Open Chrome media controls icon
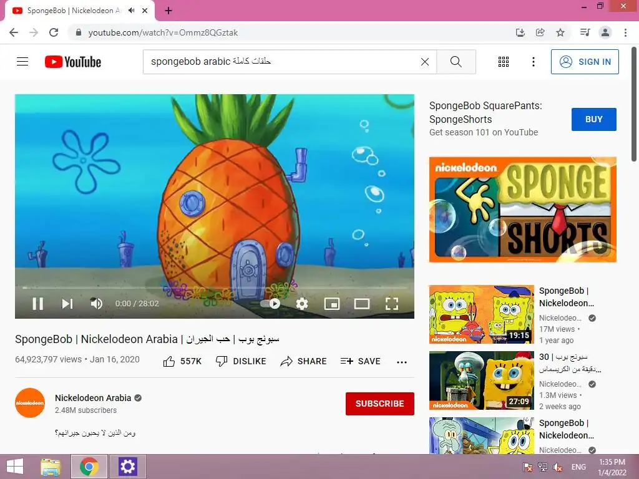 [x=585, y=32]
